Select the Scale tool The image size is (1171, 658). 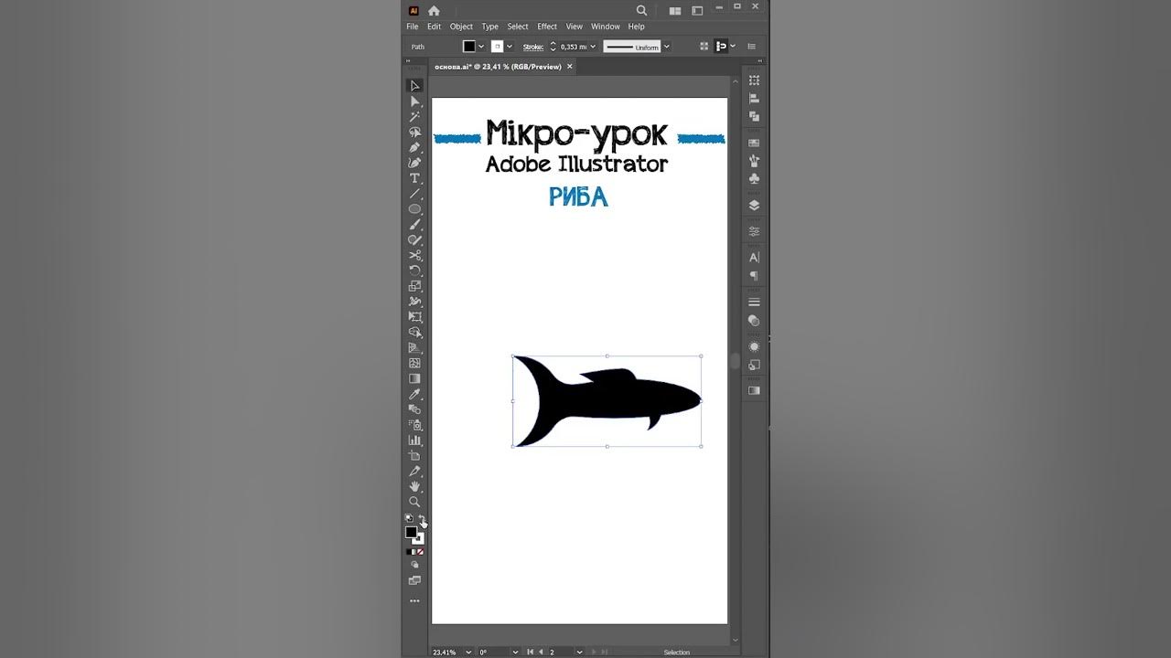tap(414, 286)
